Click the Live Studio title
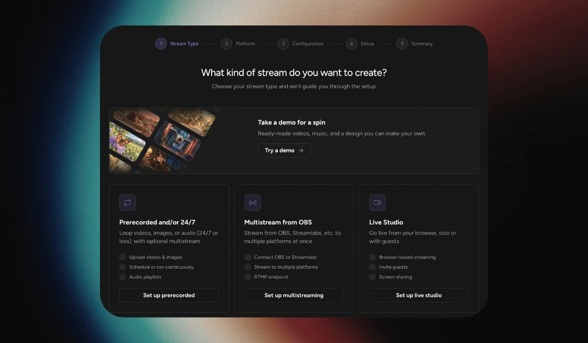The height and width of the screenshot is (343, 588). tap(386, 222)
